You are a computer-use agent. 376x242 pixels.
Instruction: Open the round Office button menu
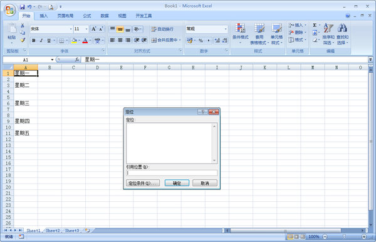(x=9, y=10)
